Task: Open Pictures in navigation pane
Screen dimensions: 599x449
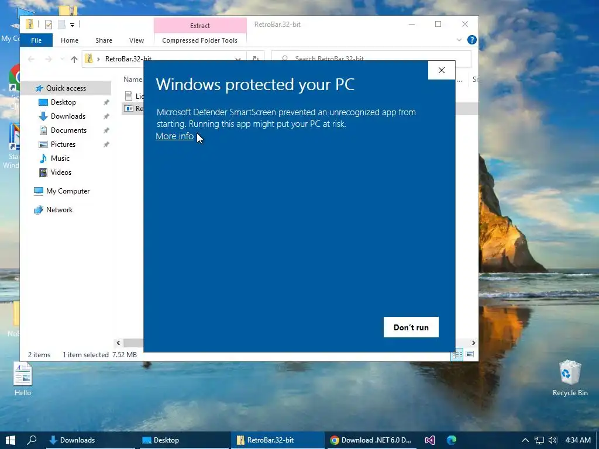Action: click(63, 144)
